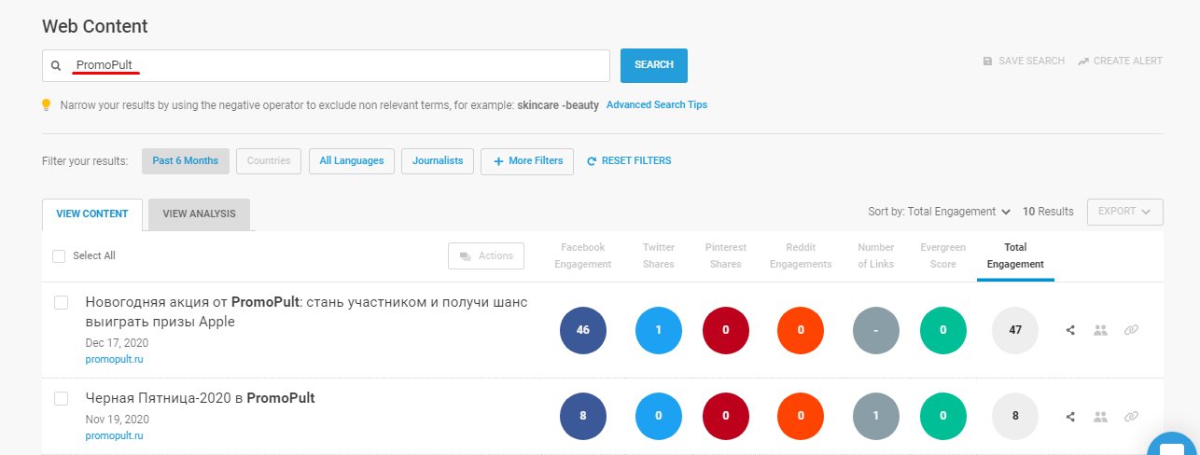
Task: Open the Journalists filter
Action: [438, 160]
